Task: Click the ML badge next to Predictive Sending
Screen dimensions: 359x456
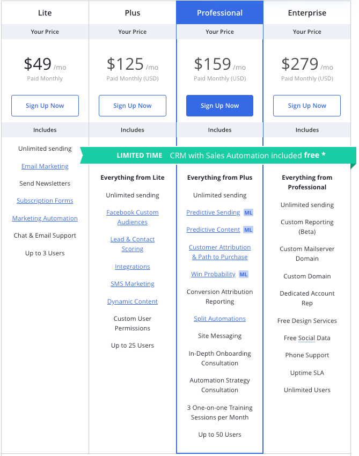Action: click(x=248, y=212)
